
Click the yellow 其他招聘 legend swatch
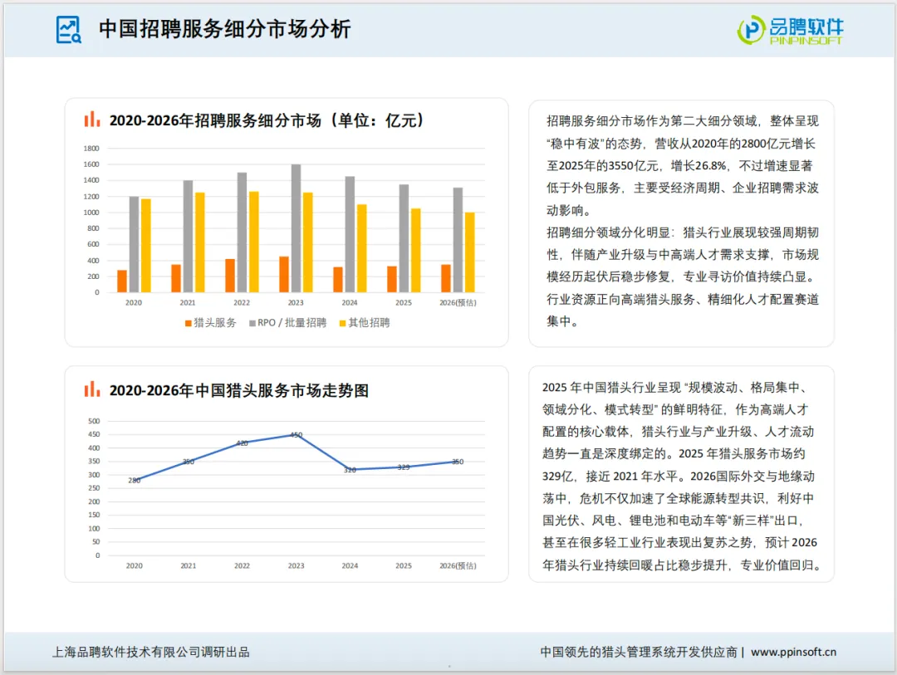click(343, 324)
